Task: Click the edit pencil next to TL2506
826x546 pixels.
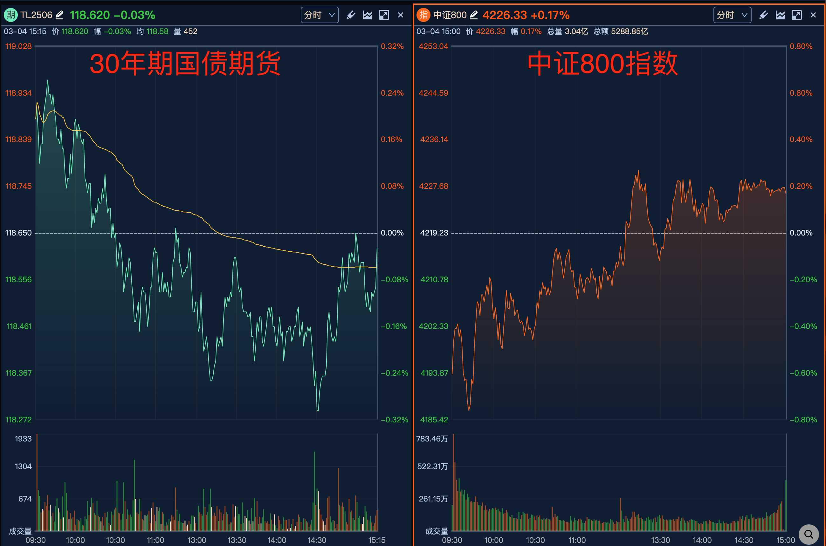Action: click(59, 15)
